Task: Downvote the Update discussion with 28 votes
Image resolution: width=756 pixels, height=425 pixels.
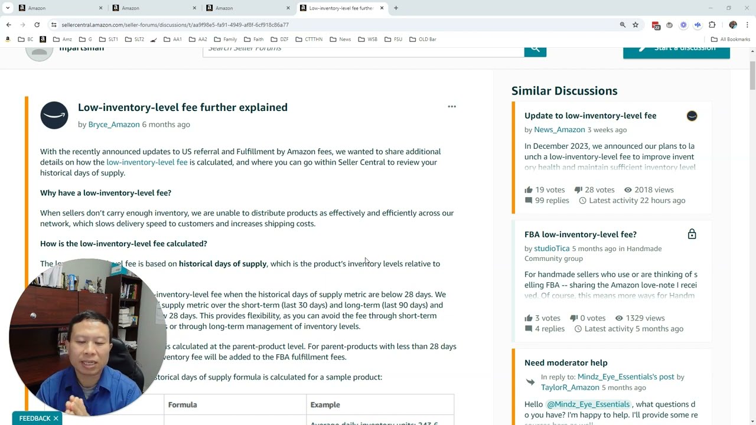Action: pyautogui.click(x=579, y=190)
